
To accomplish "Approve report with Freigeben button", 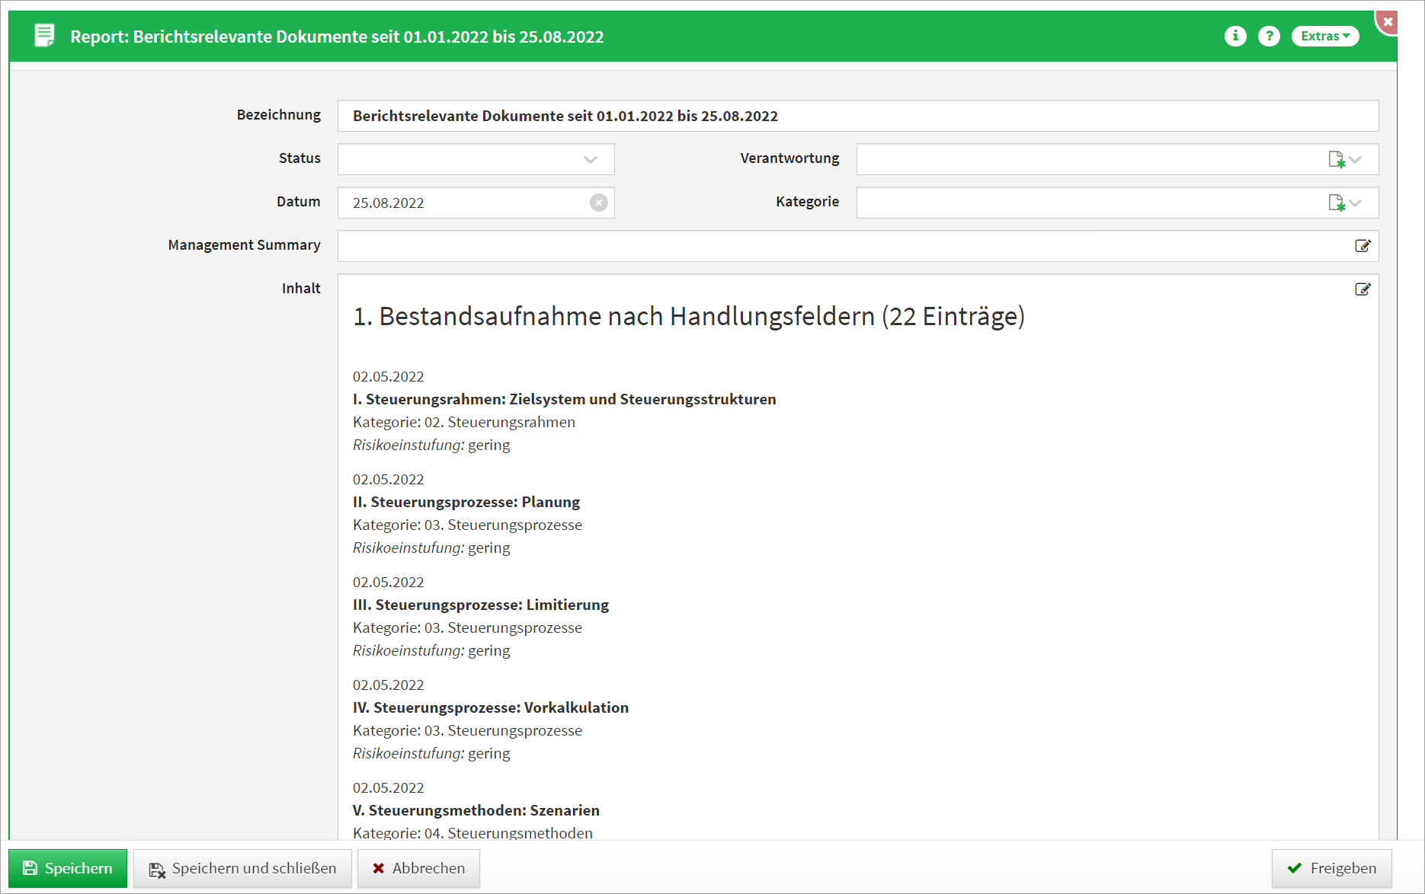I will [x=1331, y=868].
